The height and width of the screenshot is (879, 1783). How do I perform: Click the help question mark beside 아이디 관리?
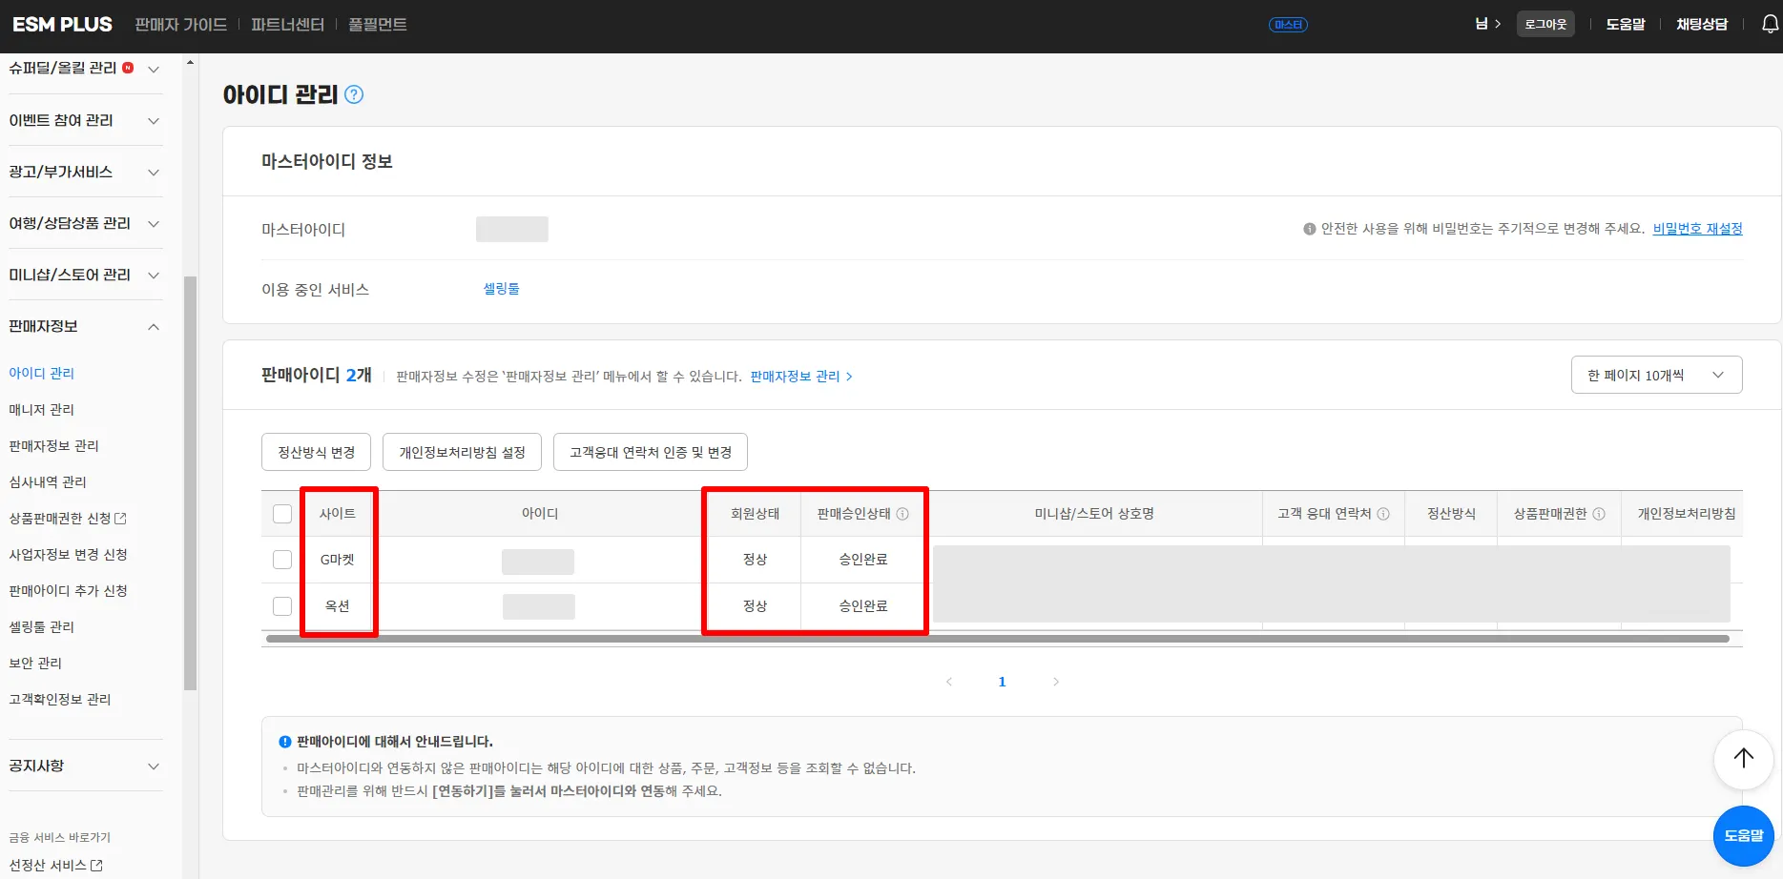click(354, 94)
